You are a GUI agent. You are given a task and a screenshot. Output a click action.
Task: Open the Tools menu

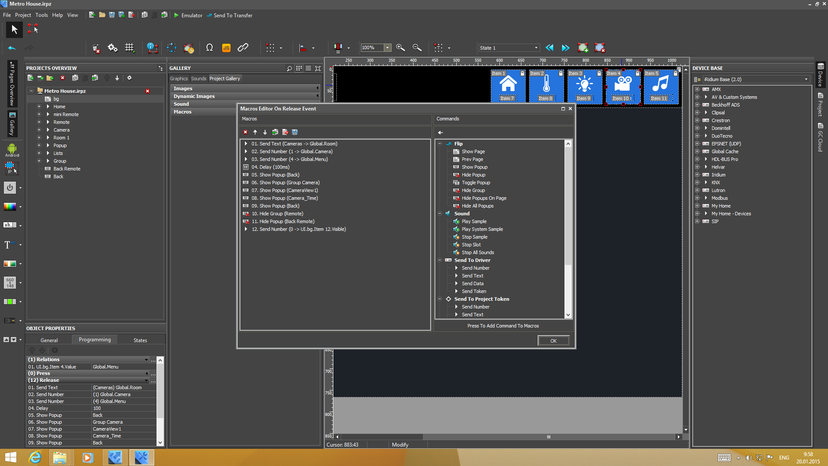point(41,15)
